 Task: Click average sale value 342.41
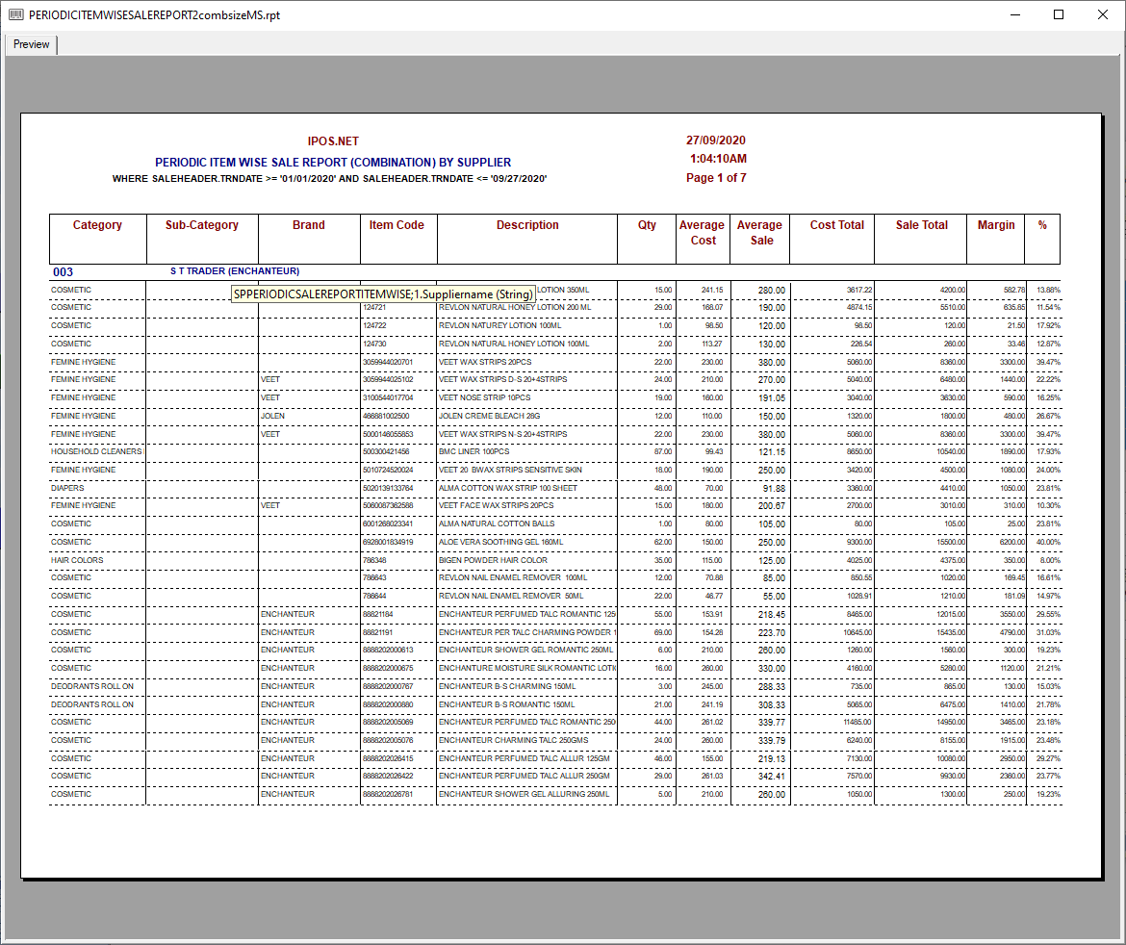click(x=771, y=777)
